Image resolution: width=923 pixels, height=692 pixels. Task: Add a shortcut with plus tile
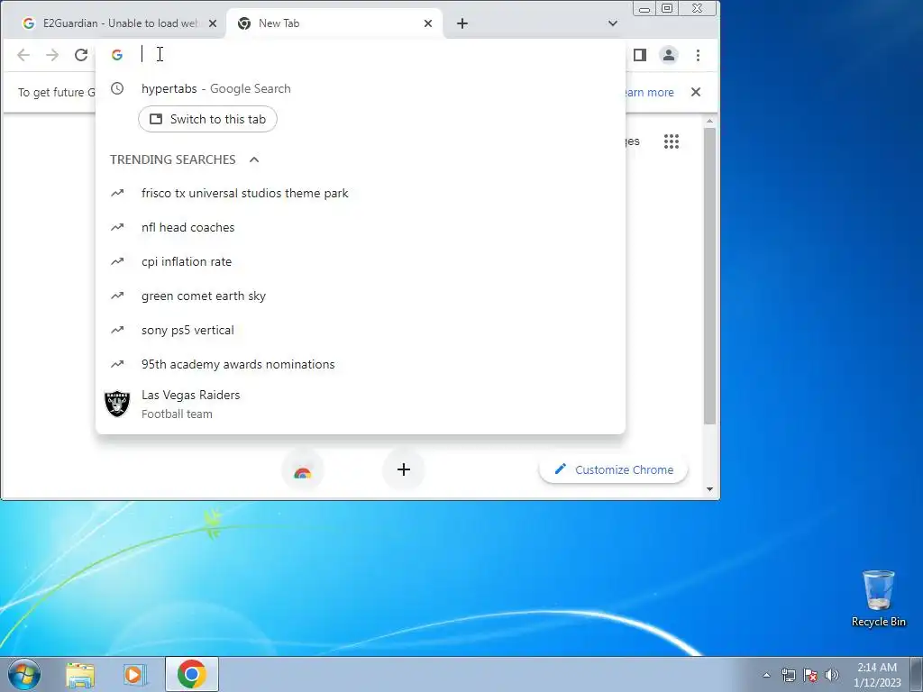pyautogui.click(x=404, y=469)
